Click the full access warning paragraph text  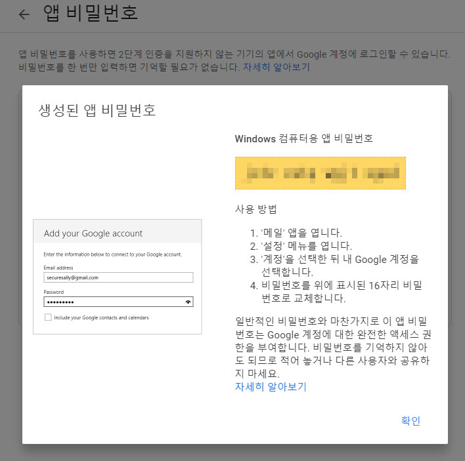point(333,347)
